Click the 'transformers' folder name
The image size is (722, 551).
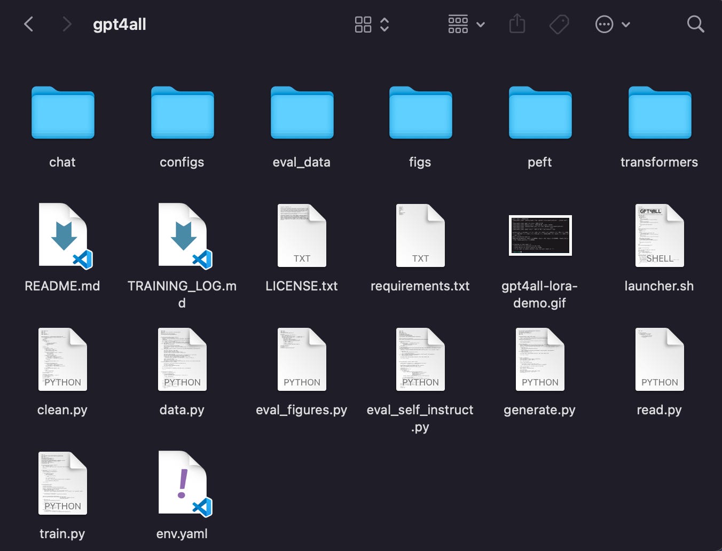coord(660,162)
